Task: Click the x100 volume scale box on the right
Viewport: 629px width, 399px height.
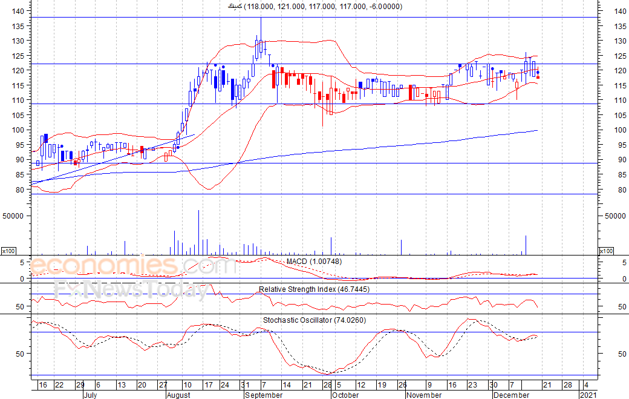Action: pyautogui.click(x=606, y=251)
